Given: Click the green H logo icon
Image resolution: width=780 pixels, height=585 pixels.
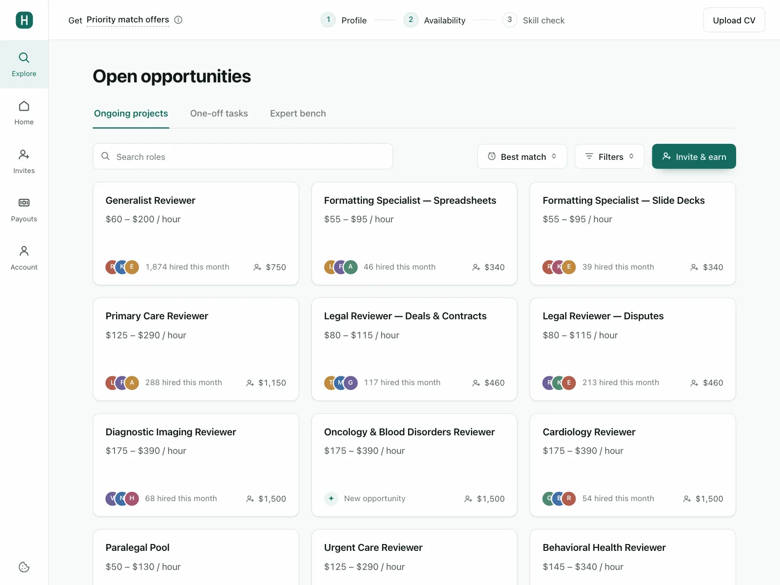Looking at the screenshot, I should pos(24,20).
